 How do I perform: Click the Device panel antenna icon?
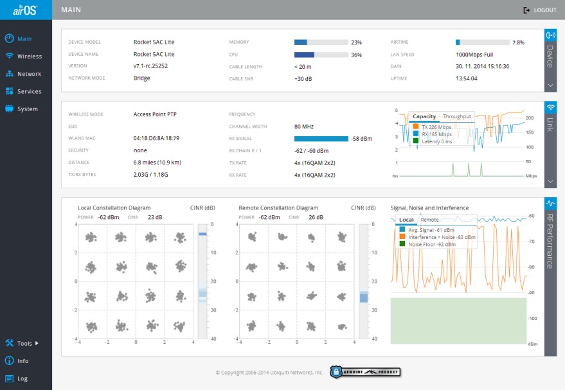click(x=550, y=35)
